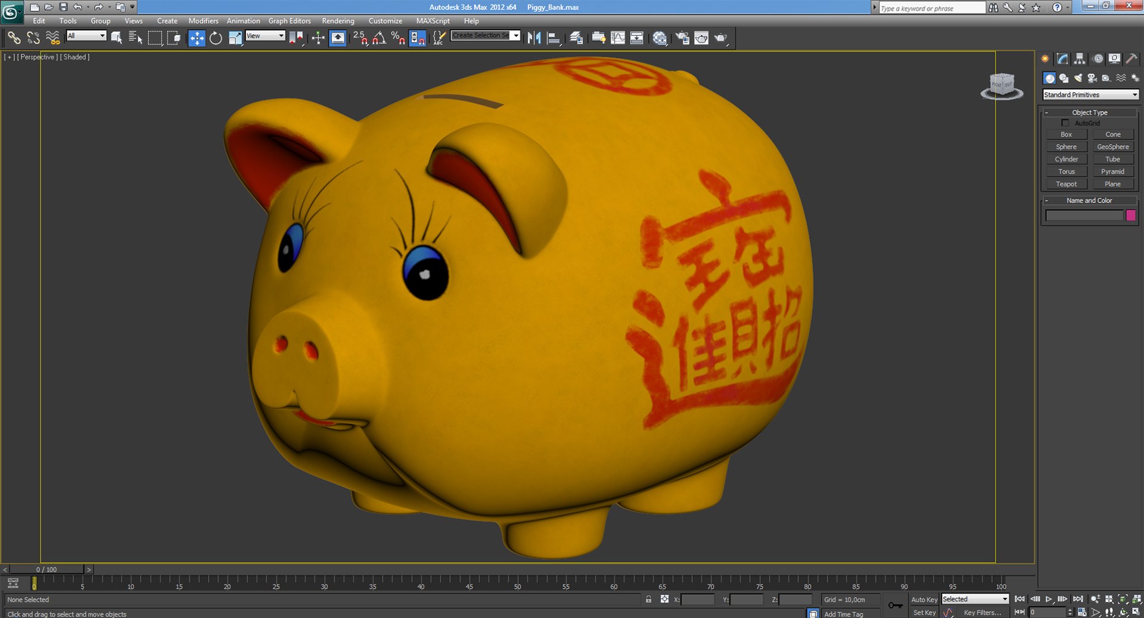This screenshot has width=1144, height=618.
Task: Open the Edit menu
Action: (39, 21)
